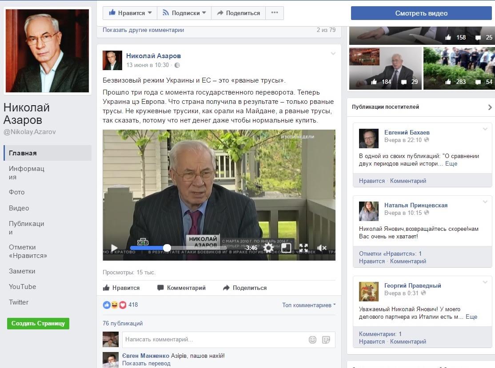Open post options chevron for Азаров post
Screen dimensions: 495x368
tap(333, 54)
